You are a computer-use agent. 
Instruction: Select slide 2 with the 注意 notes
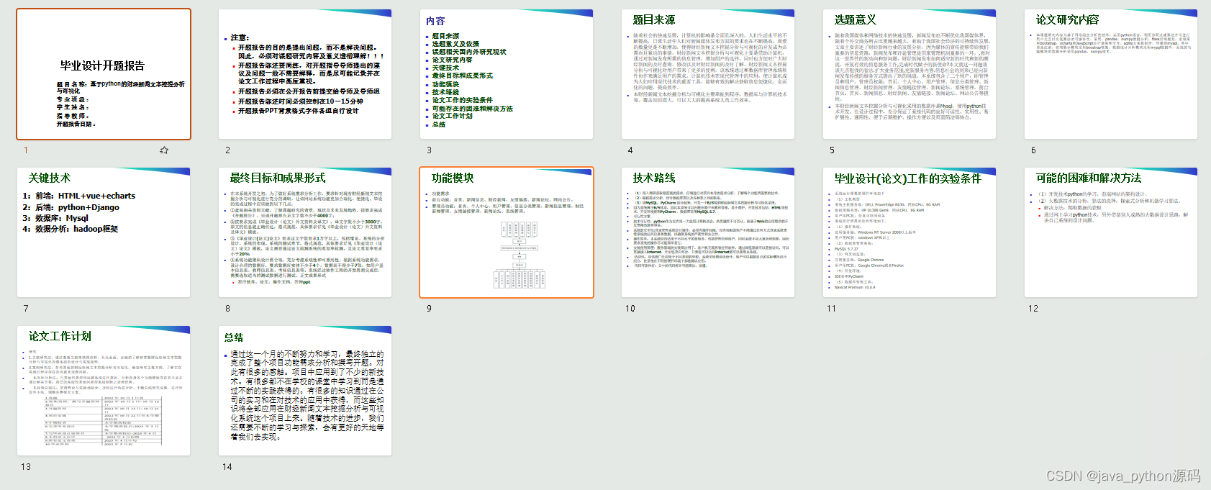[x=305, y=74]
